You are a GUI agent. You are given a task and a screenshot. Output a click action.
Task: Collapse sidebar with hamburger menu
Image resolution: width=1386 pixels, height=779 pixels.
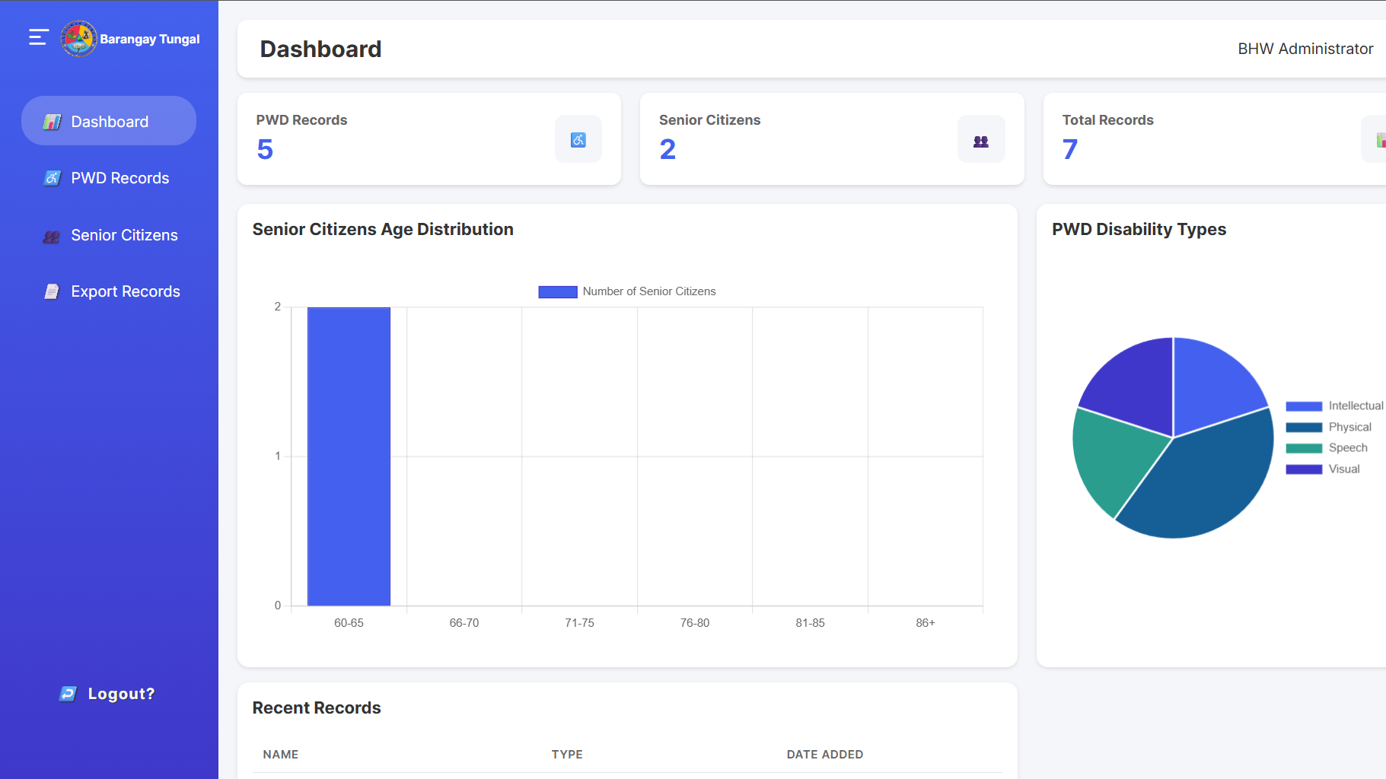[x=37, y=36]
